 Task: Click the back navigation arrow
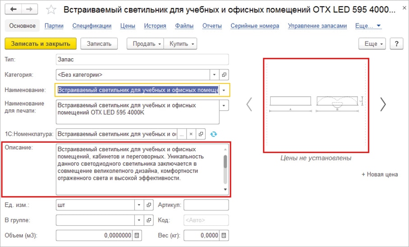[x=14, y=9]
